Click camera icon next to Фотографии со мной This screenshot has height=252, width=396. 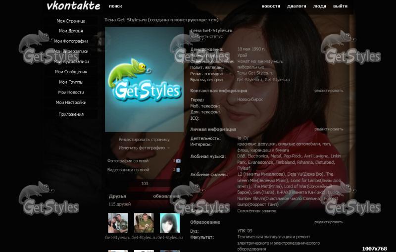(x=178, y=161)
